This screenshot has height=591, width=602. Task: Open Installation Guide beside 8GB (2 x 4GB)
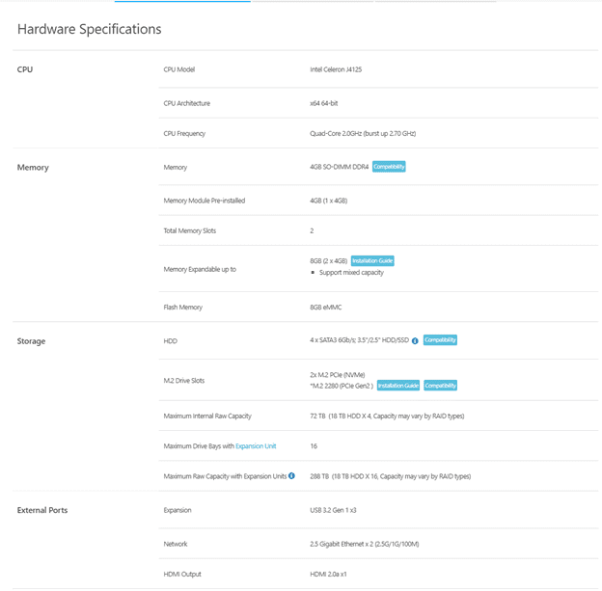(372, 261)
